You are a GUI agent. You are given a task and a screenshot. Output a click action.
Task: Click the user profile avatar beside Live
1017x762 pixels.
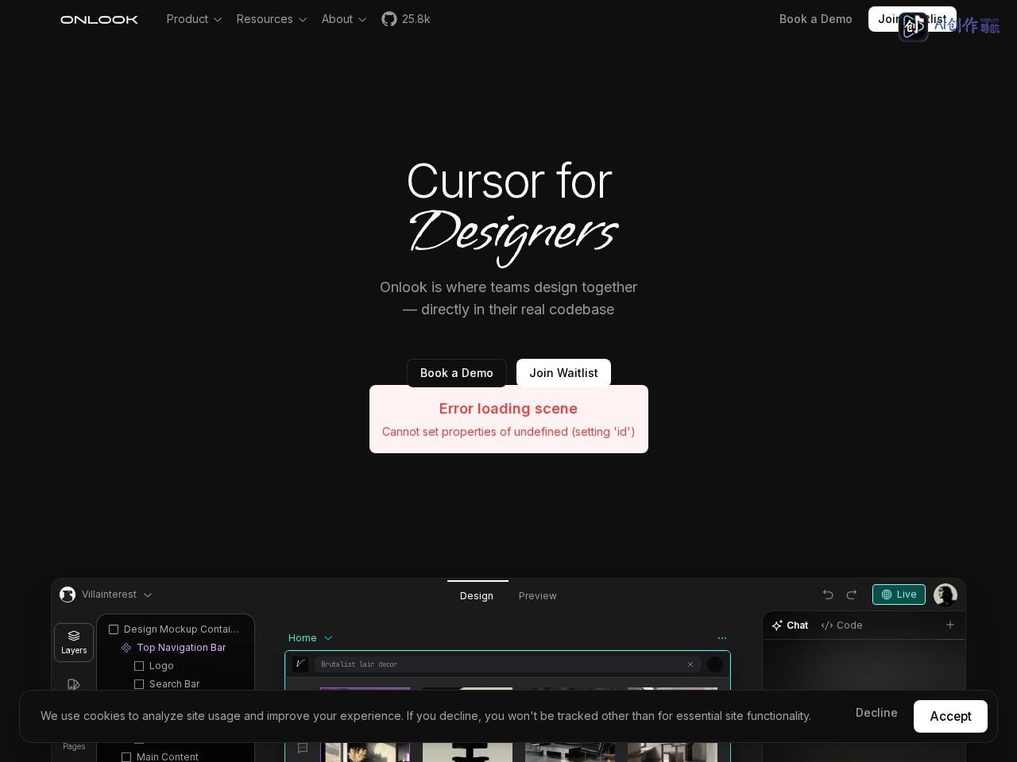pyautogui.click(x=945, y=595)
